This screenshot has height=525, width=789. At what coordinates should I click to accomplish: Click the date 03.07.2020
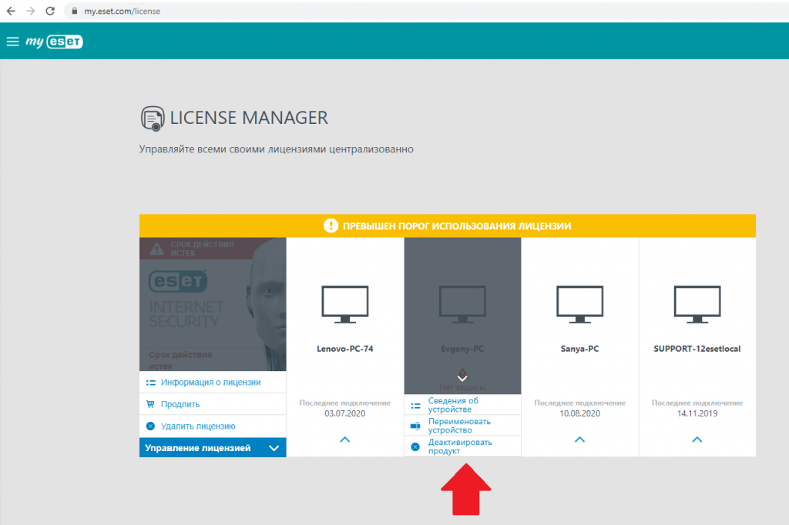[345, 413]
